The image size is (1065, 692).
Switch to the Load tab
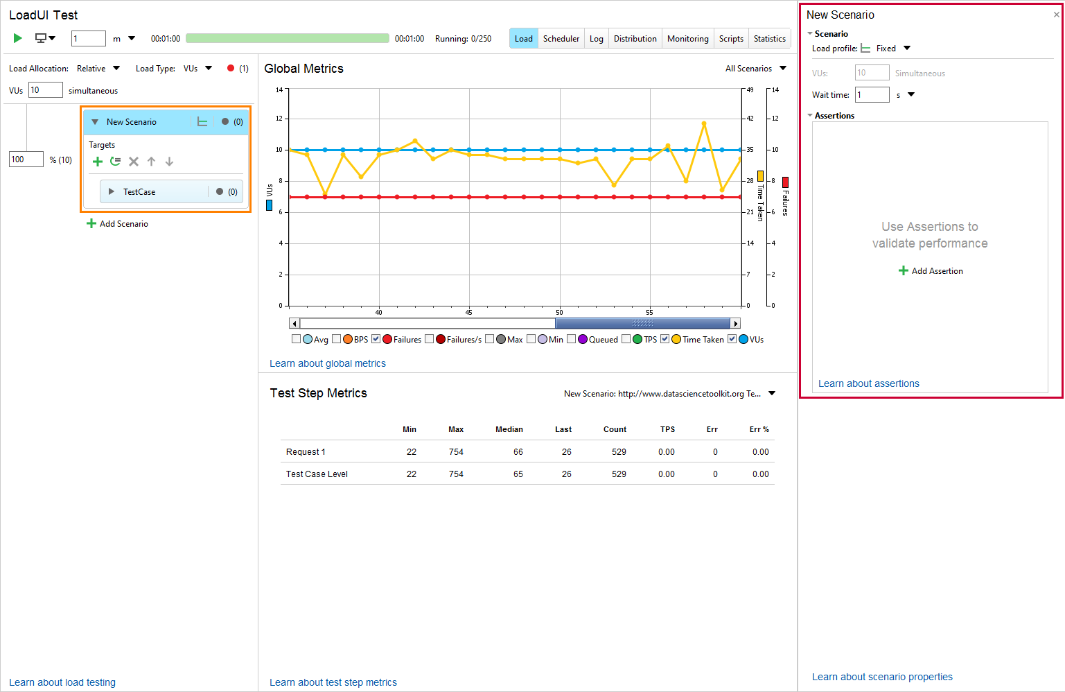pos(524,39)
